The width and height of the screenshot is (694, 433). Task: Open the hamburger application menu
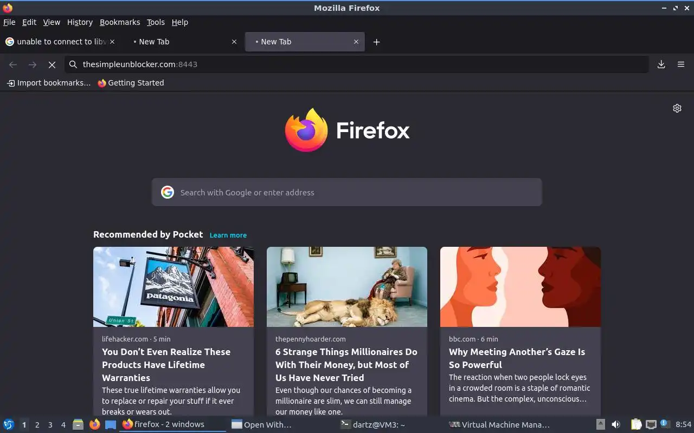pyautogui.click(x=681, y=64)
